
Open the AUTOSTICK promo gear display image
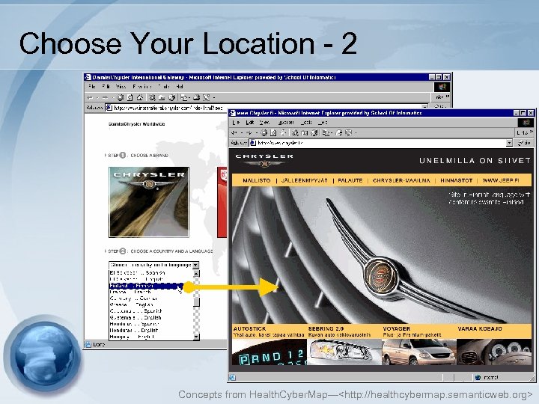pyautogui.click(x=269, y=352)
